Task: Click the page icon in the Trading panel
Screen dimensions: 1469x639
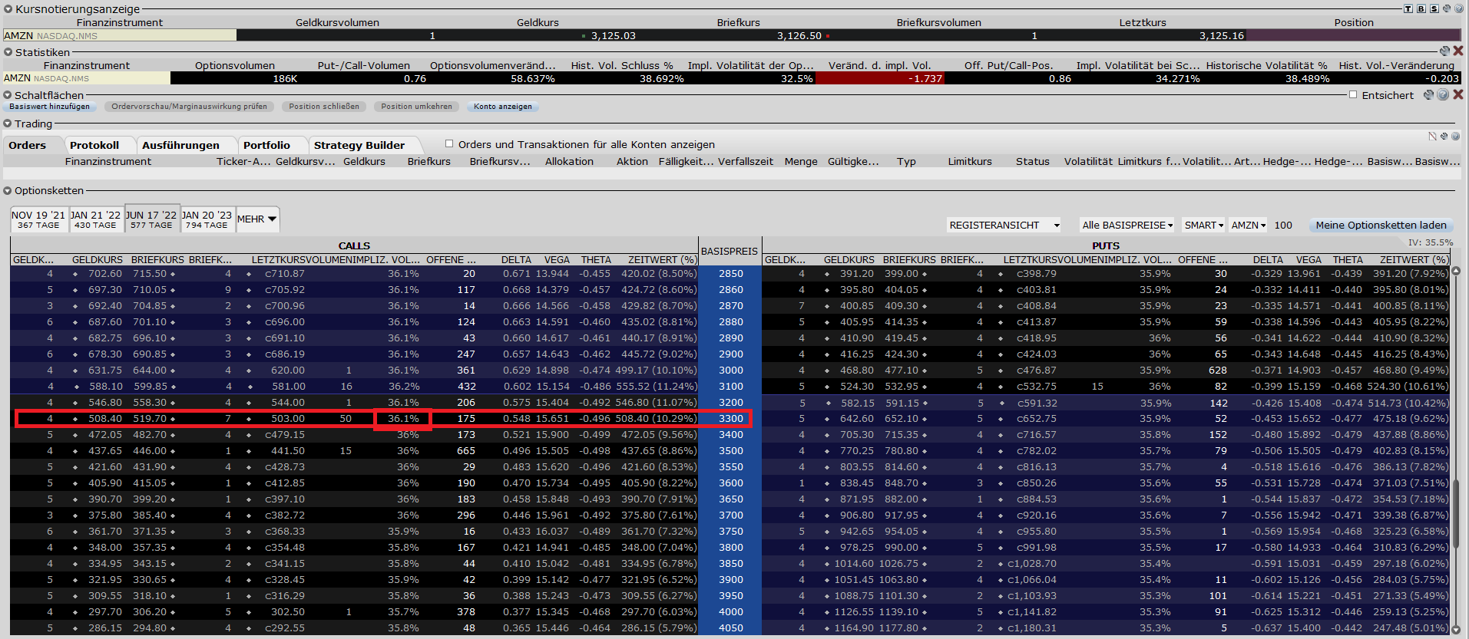Action: point(1432,137)
